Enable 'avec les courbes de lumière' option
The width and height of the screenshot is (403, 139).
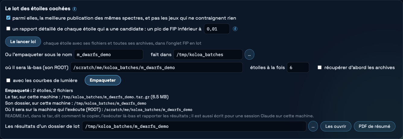[8, 81]
